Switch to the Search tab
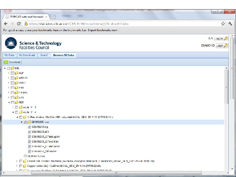236x177 pixels. coord(44,55)
